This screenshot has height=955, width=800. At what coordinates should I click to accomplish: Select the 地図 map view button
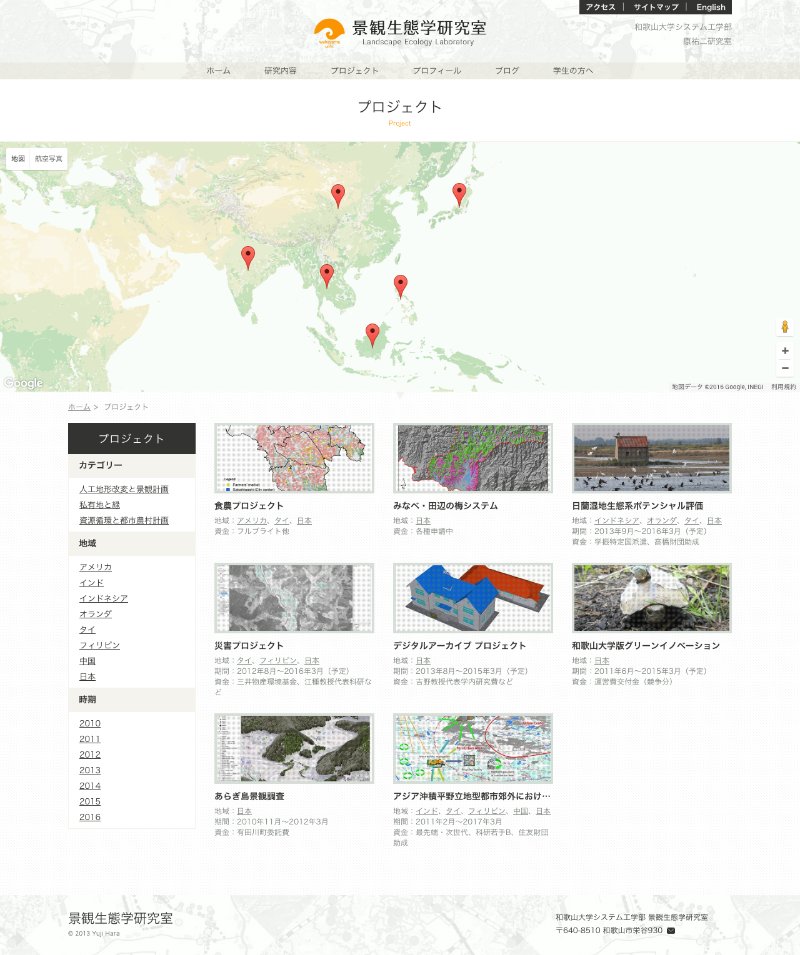click(18, 159)
